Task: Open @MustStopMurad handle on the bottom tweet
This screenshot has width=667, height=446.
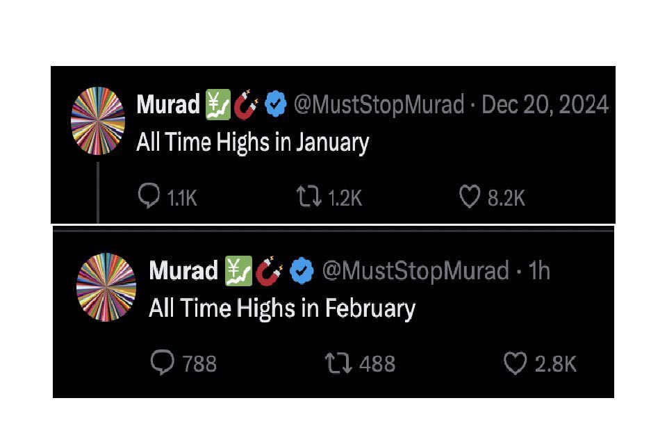Action: tap(415, 271)
